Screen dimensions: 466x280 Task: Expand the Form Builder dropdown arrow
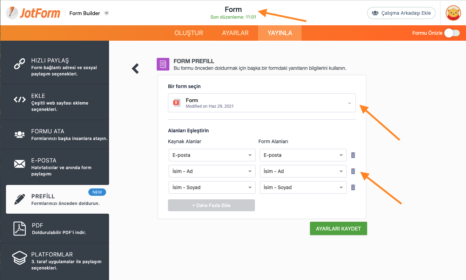coord(107,13)
